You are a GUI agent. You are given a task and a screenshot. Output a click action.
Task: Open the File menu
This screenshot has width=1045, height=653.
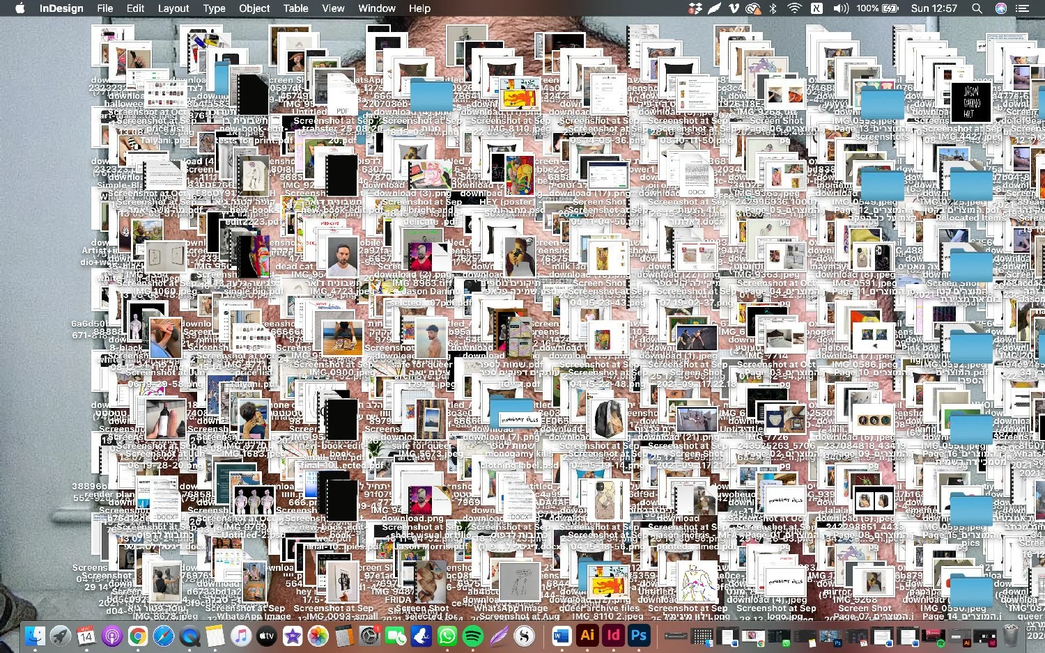[x=105, y=8]
